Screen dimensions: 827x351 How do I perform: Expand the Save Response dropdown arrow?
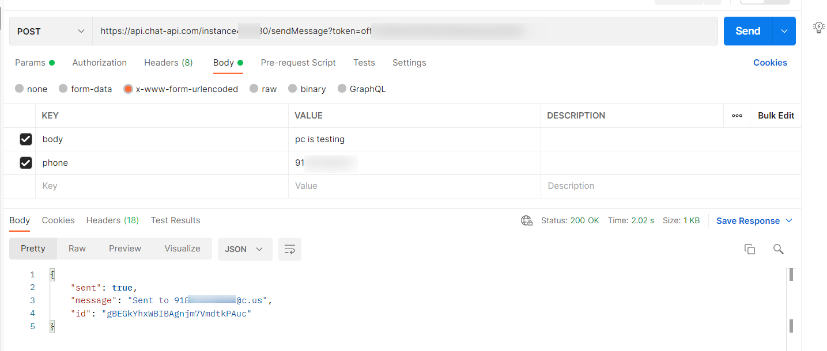pyautogui.click(x=789, y=221)
